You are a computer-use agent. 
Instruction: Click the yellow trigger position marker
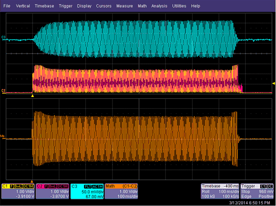[x=32, y=95]
